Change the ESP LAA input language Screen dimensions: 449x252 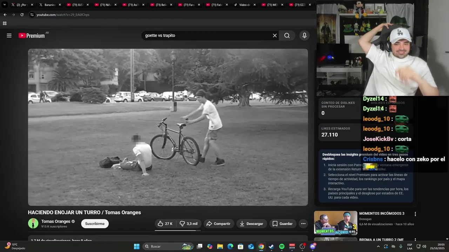point(410,246)
